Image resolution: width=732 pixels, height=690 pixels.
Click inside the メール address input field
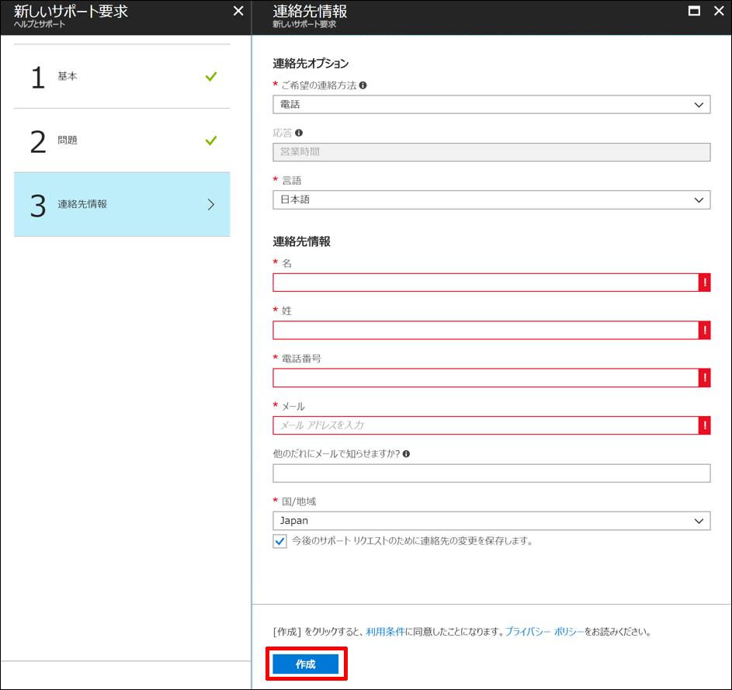coord(466,425)
